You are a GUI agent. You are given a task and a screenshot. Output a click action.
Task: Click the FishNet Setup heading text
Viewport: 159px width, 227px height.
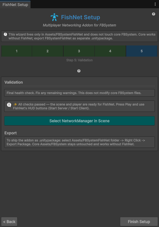(x=80, y=17)
